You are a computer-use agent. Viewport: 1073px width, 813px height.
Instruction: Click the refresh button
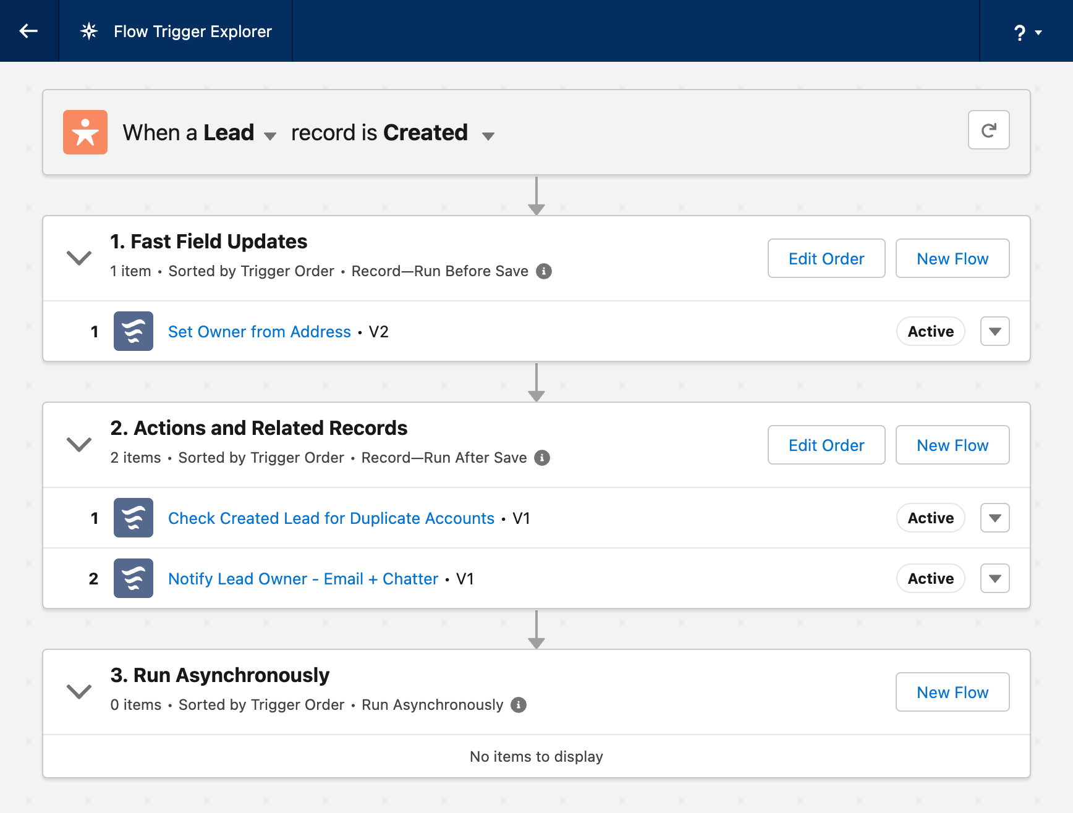click(x=988, y=130)
